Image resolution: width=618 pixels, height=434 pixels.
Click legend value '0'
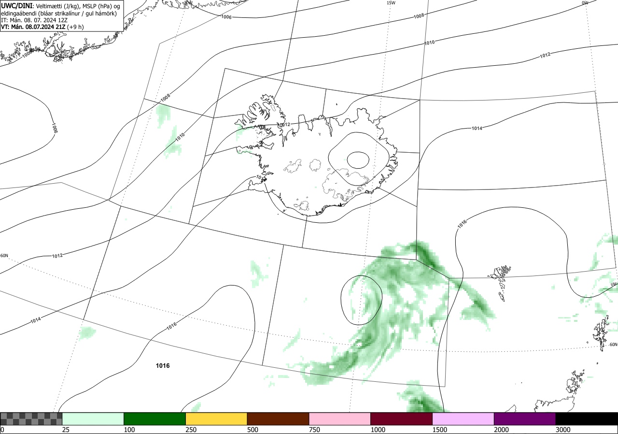2,430
